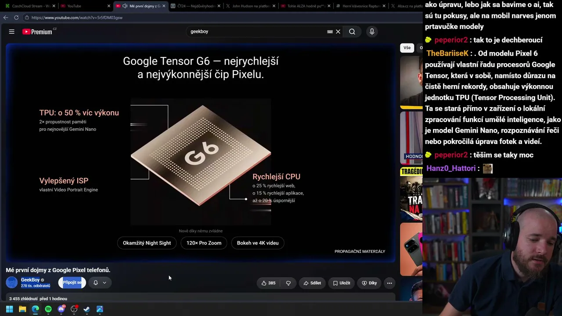
Task: Click peperior2 username above TheBariiseK in chat
Action: tap(451, 40)
